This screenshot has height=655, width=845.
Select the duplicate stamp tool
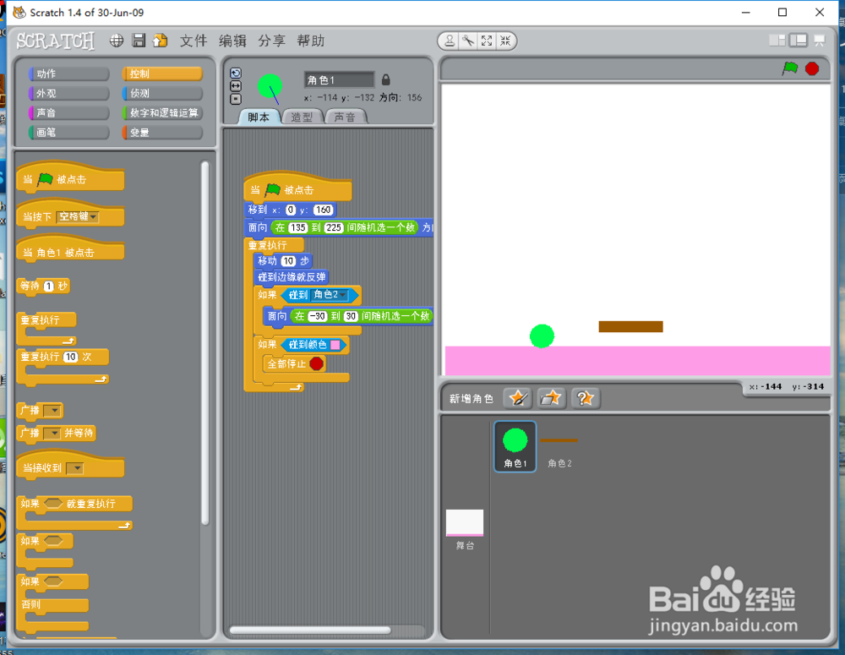click(450, 41)
